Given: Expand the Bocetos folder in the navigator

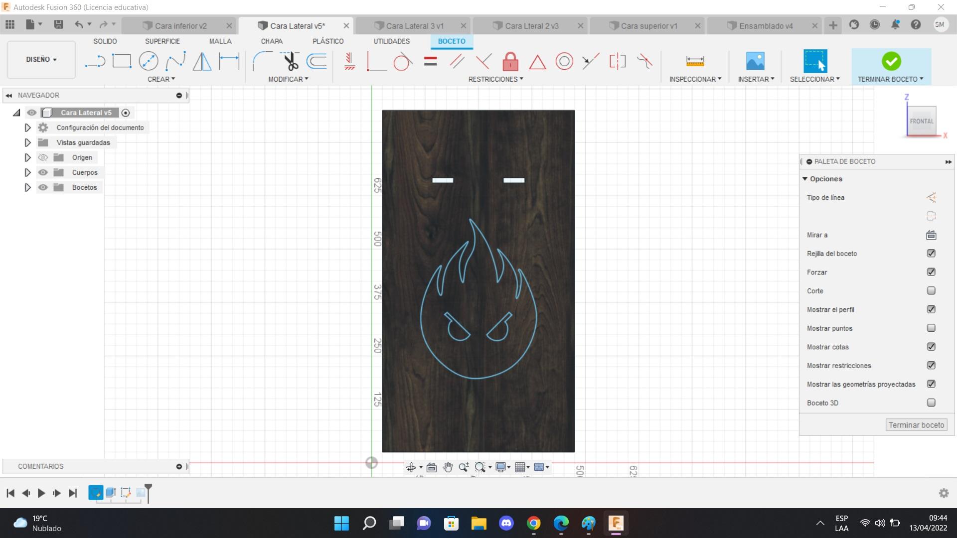Looking at the screenshot, I should 27,187.
